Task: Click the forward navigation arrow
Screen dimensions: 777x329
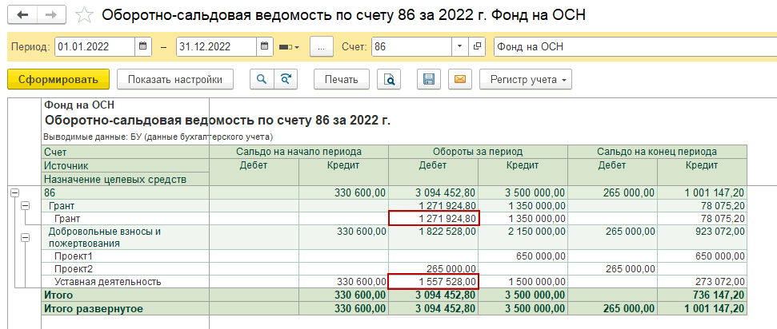Action: [50, 15]
